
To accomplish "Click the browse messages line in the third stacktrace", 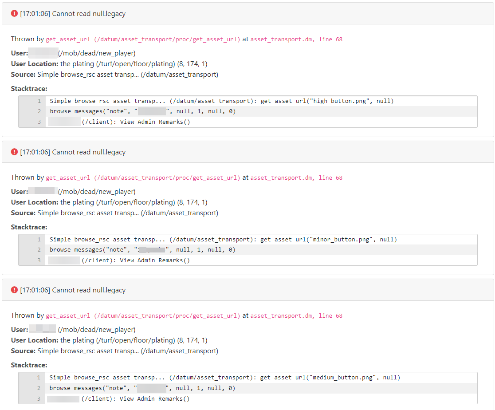I will (x=248, y=388).
